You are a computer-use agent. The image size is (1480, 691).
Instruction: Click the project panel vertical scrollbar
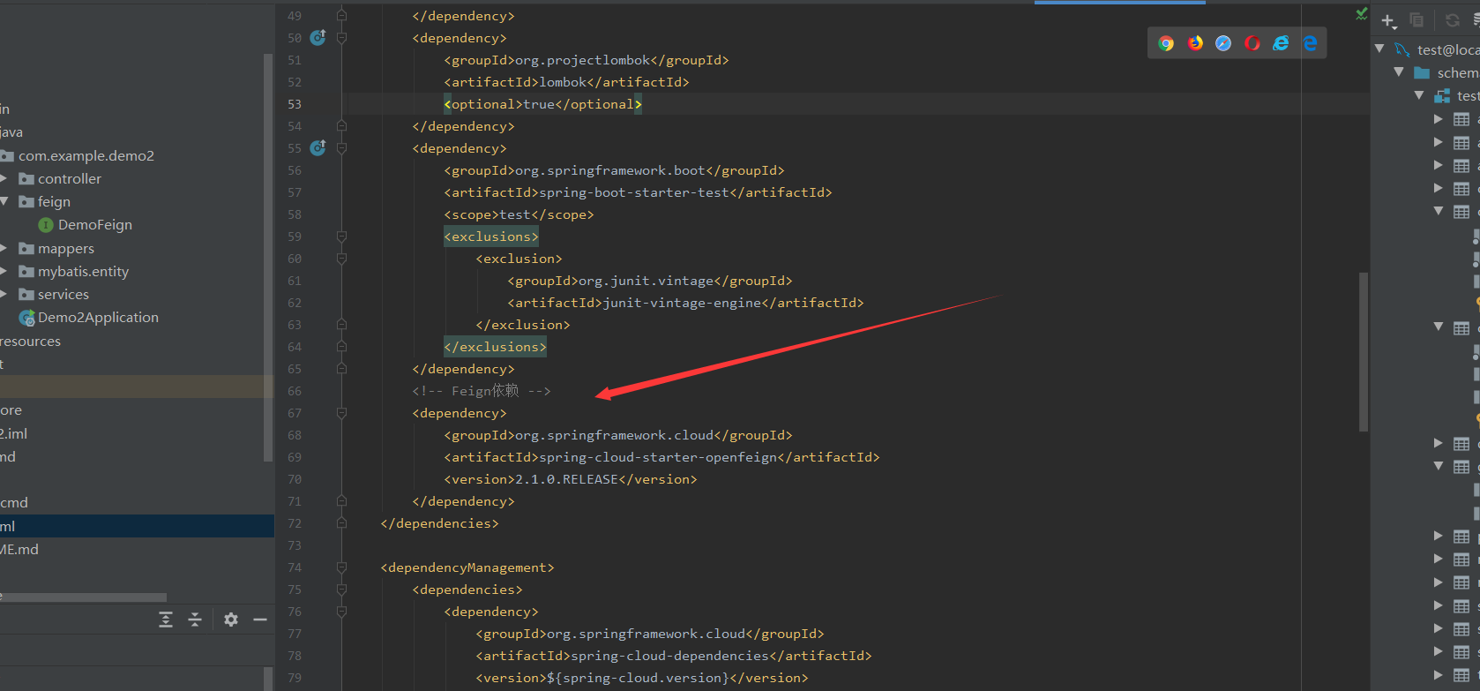pyautogui.click(x=268, y=257)
